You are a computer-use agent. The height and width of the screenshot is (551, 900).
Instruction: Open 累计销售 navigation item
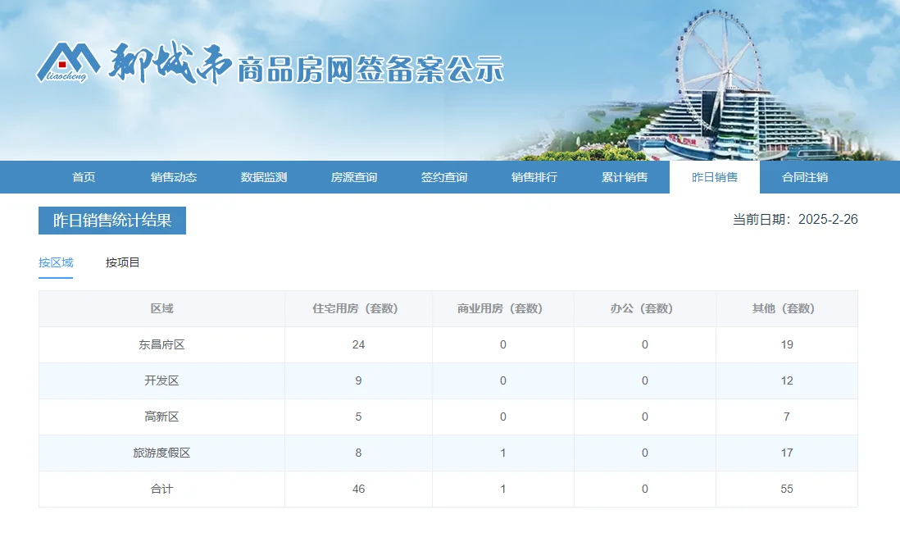point(625,177)
